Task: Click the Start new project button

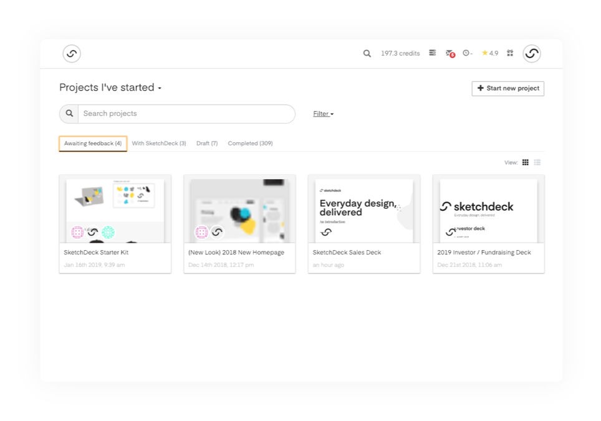Action: pyautogui.click(x=508, y=89)
